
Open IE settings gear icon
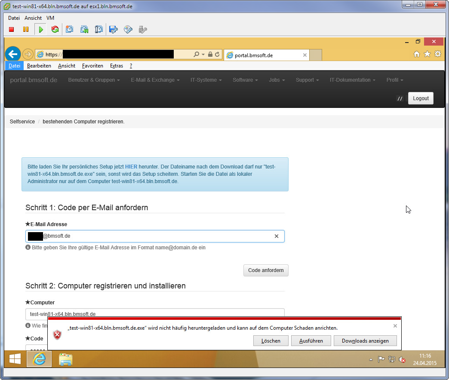tap(438, 54)
